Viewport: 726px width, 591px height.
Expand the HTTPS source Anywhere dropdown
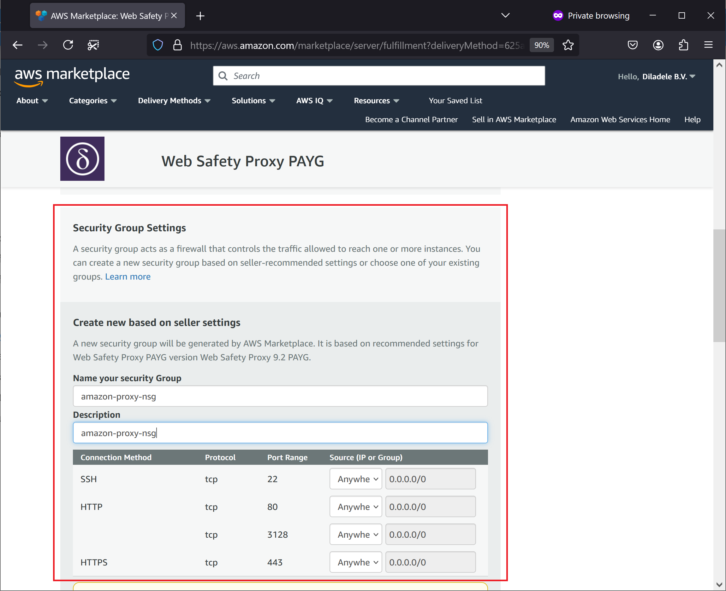(x=355, y=562)
